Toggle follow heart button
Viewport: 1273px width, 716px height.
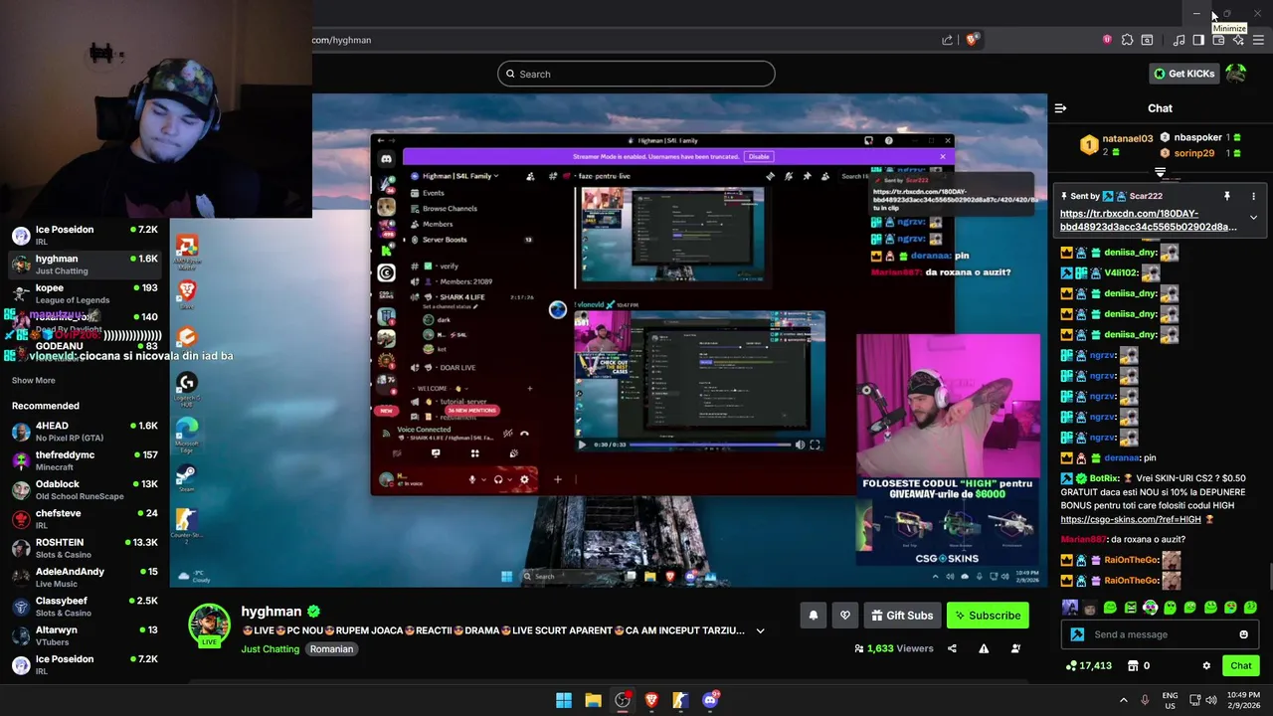point(845,616)
